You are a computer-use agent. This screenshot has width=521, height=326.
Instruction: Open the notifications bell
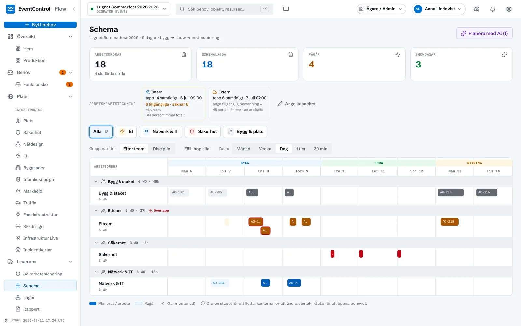(x=493, y=9)
